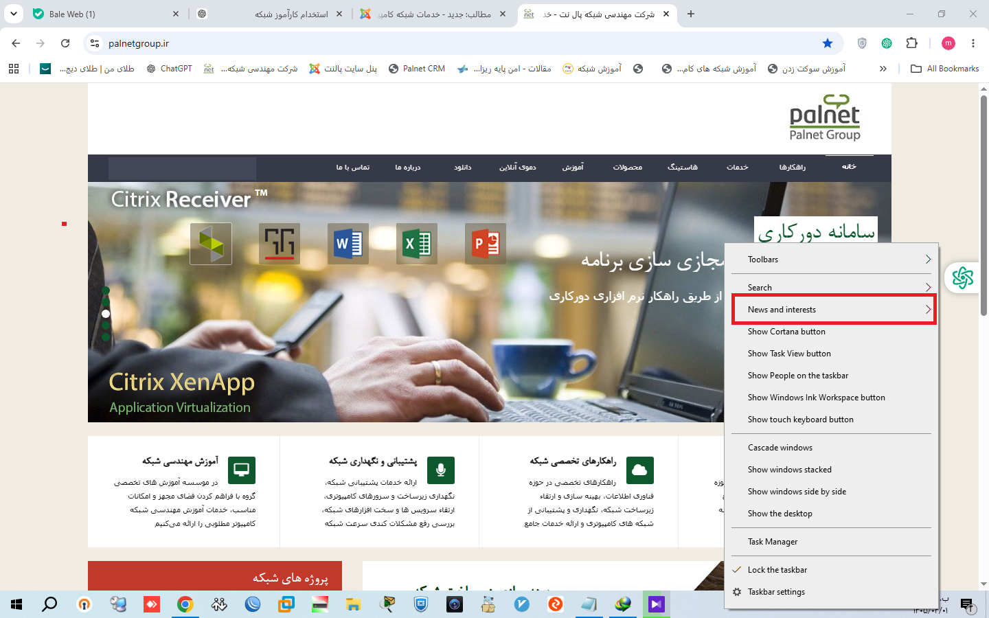
Task: Switch to the Bale Web (1) tab
Action: tap(106, 14)
